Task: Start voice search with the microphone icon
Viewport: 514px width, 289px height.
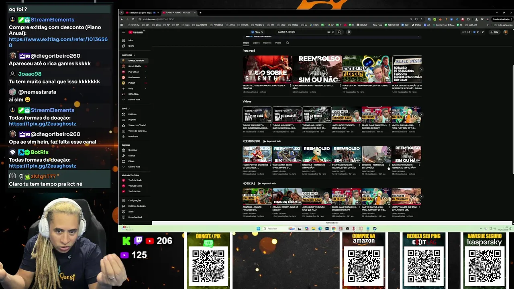Action: 349,32
